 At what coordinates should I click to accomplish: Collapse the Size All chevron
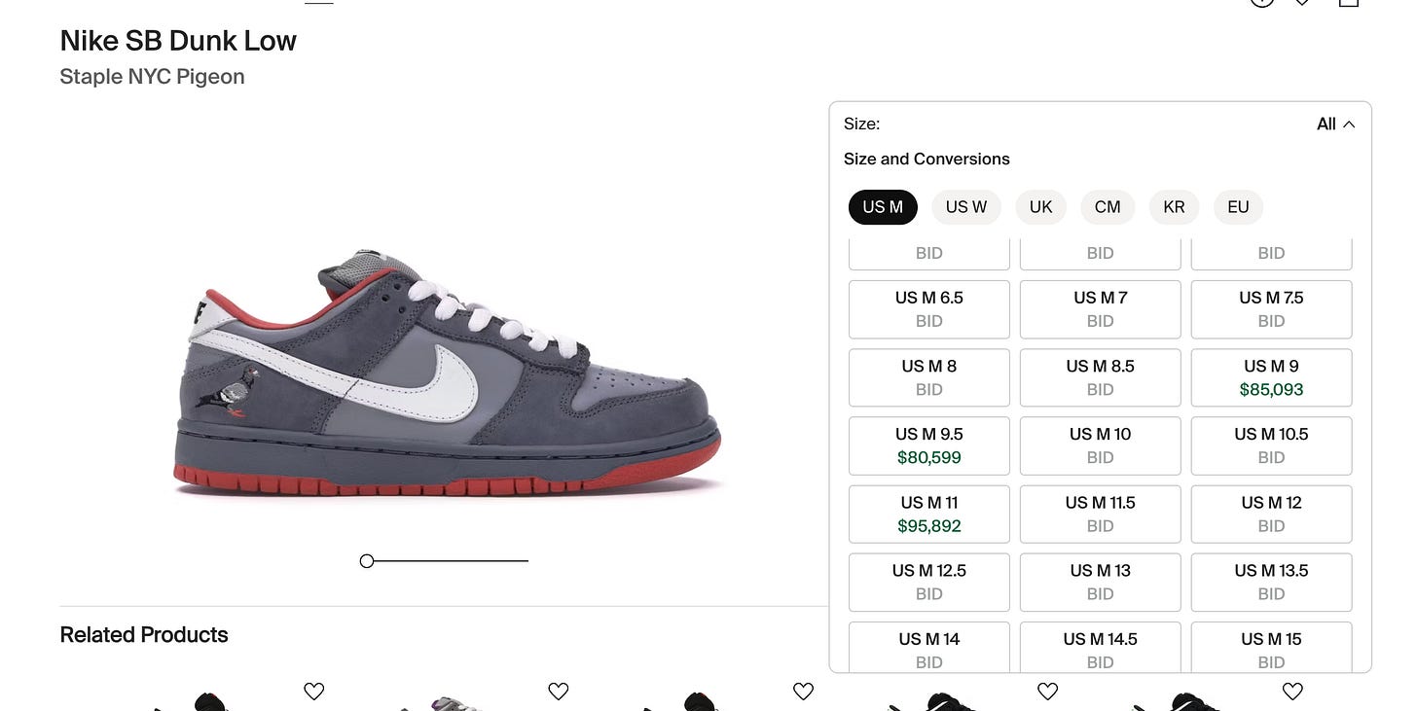coord(1349,124)
